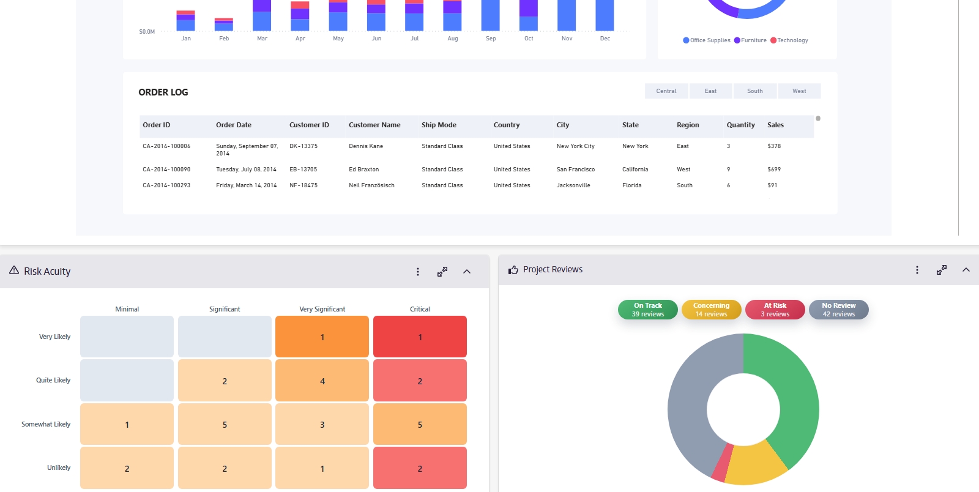This screenshot has width=979, height=492.
Task: Select Unlikely Critical risk cell
Action: [x=420, y=468]
